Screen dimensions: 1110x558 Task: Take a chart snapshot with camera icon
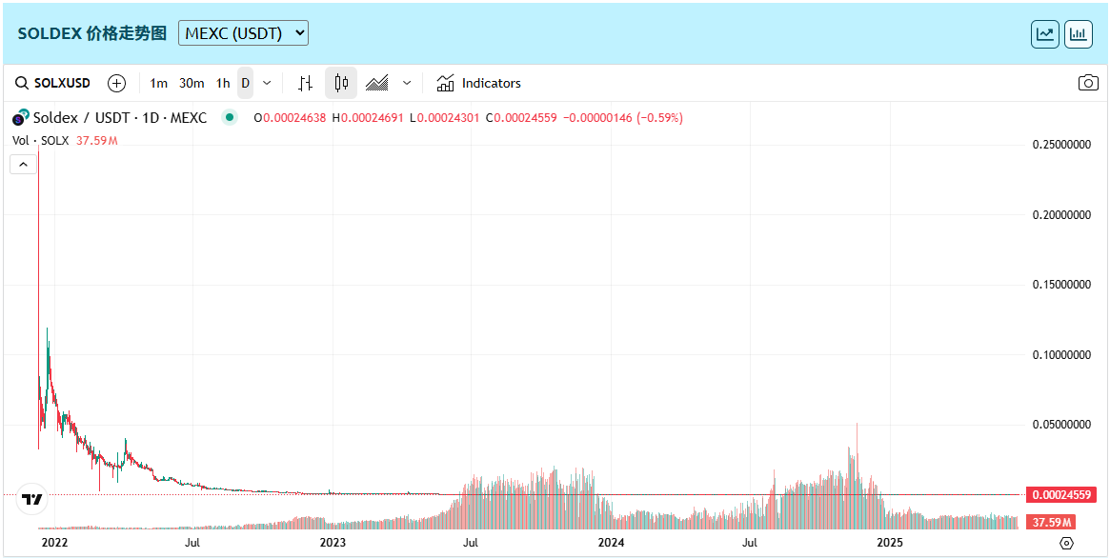tap(1088, 83)
